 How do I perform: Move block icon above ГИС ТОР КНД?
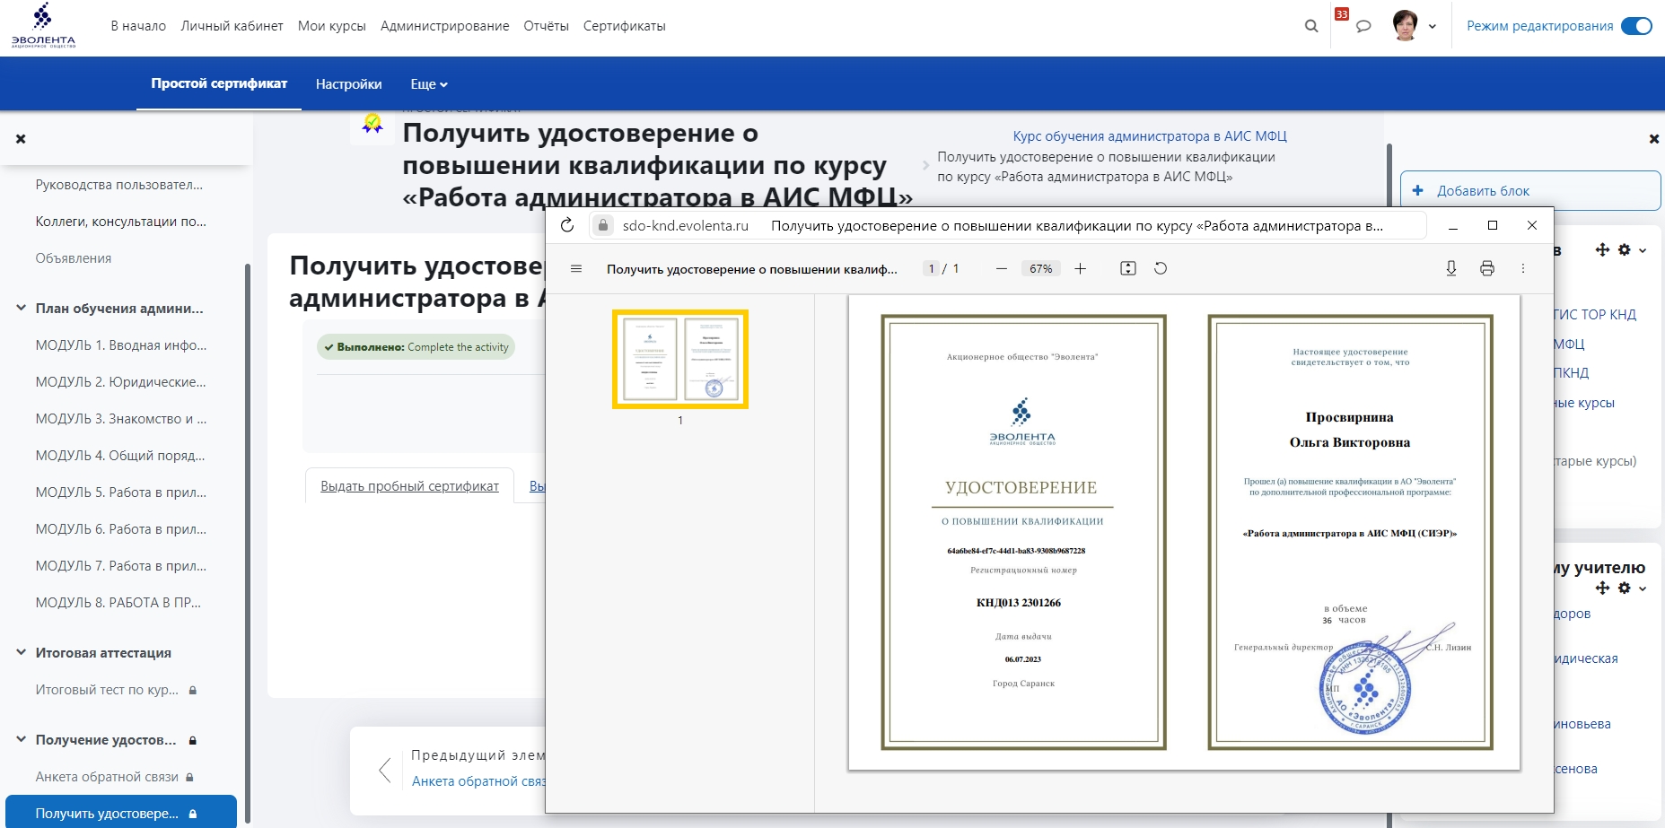[x=1602, y=250]
